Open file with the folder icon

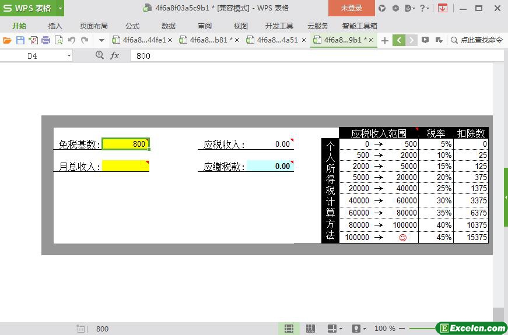coord(7,40)
